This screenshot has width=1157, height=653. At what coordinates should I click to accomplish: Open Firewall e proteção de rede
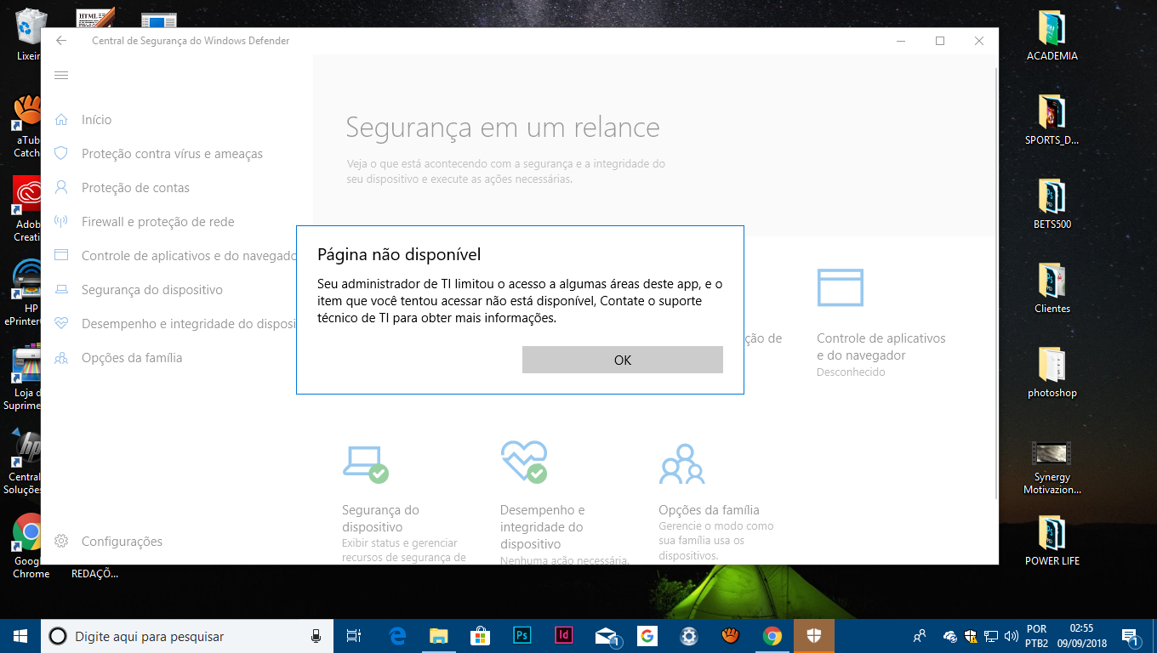[157, 222]
